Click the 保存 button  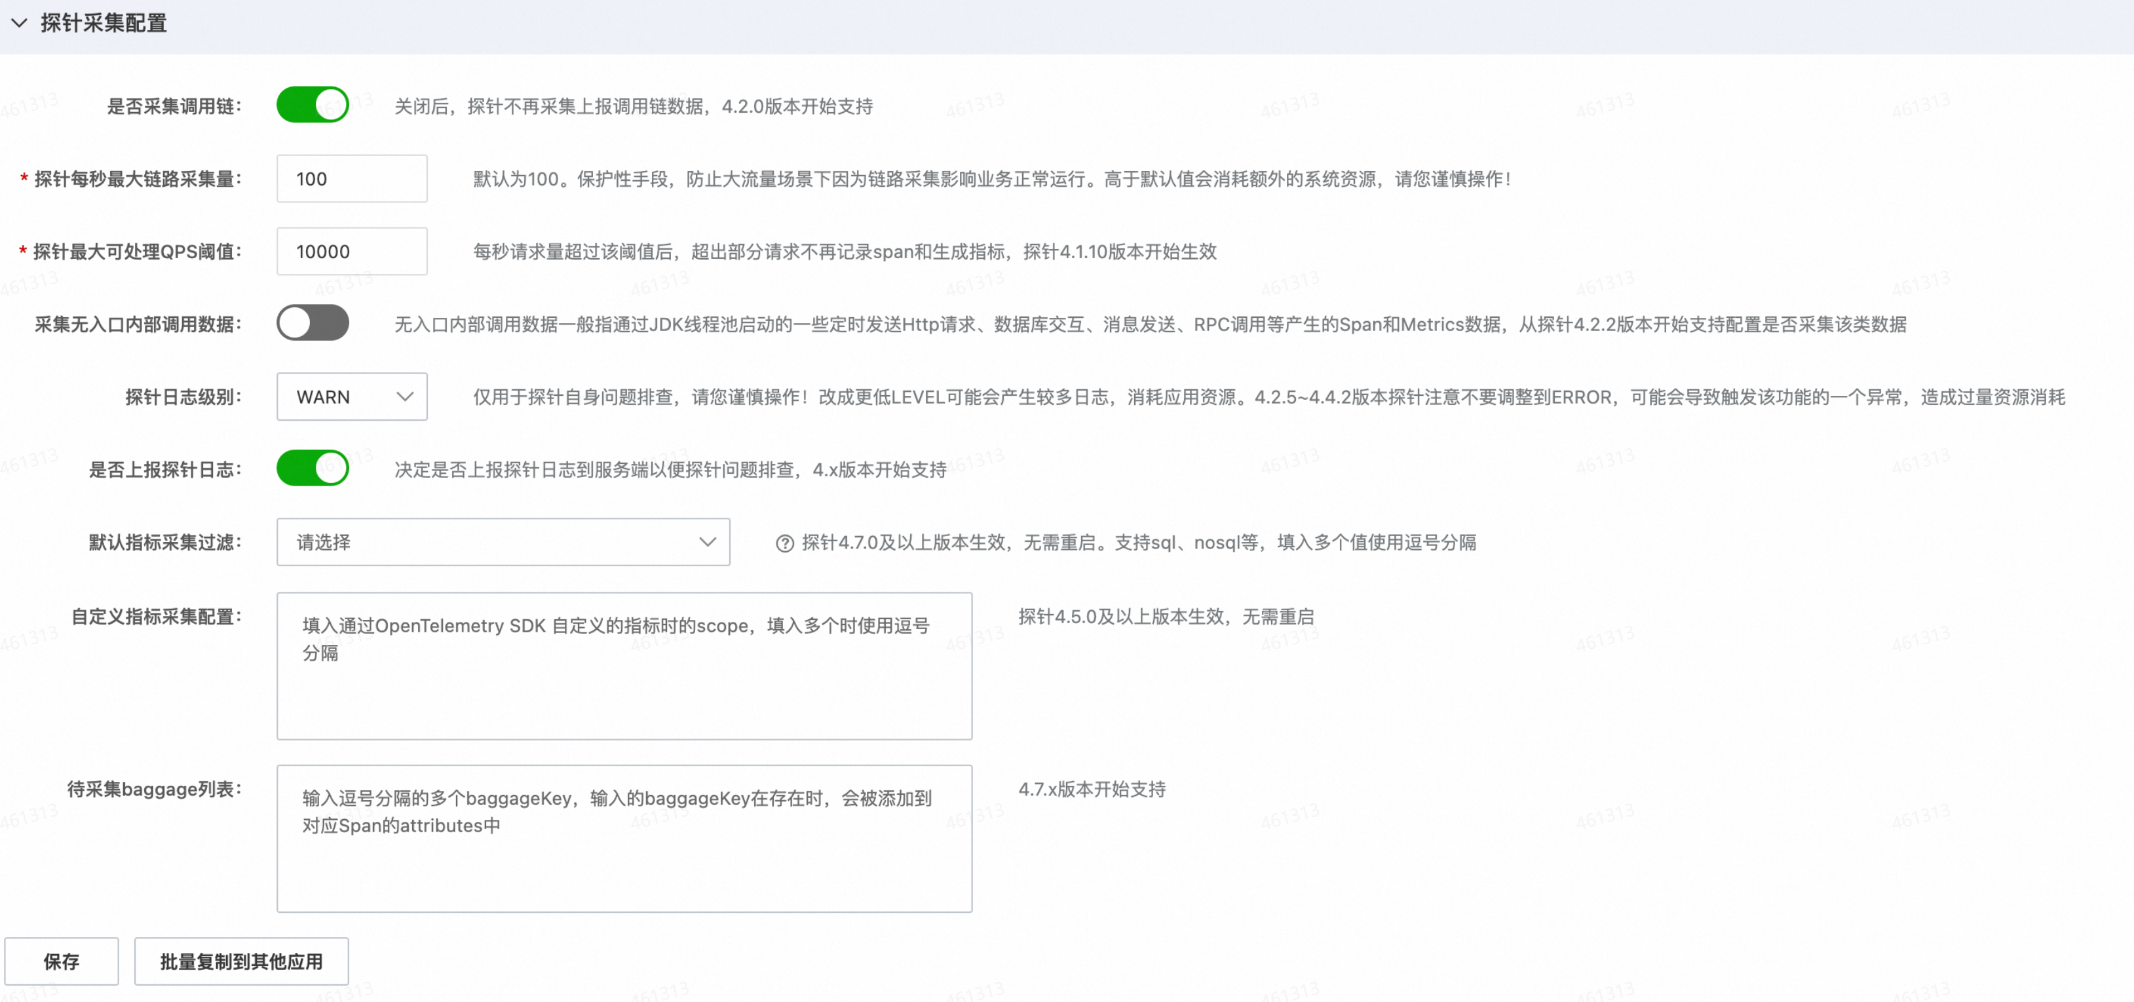[62, 961]
